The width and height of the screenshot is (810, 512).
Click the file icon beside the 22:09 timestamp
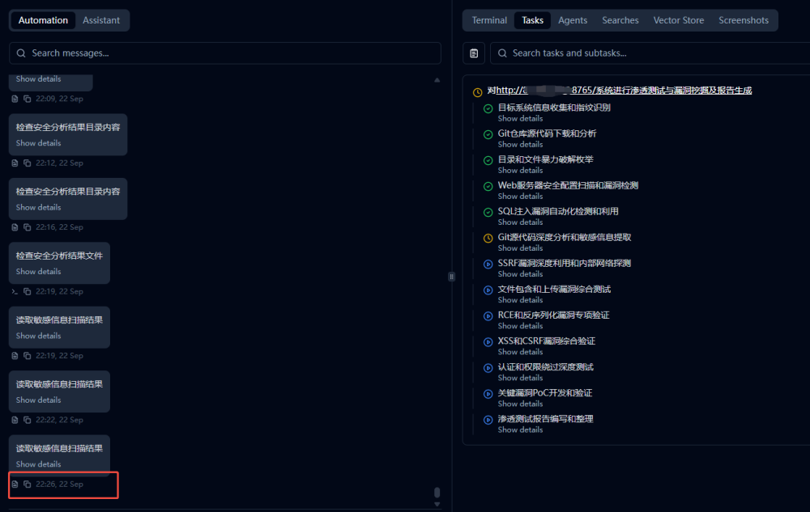[x=14, y=99]
